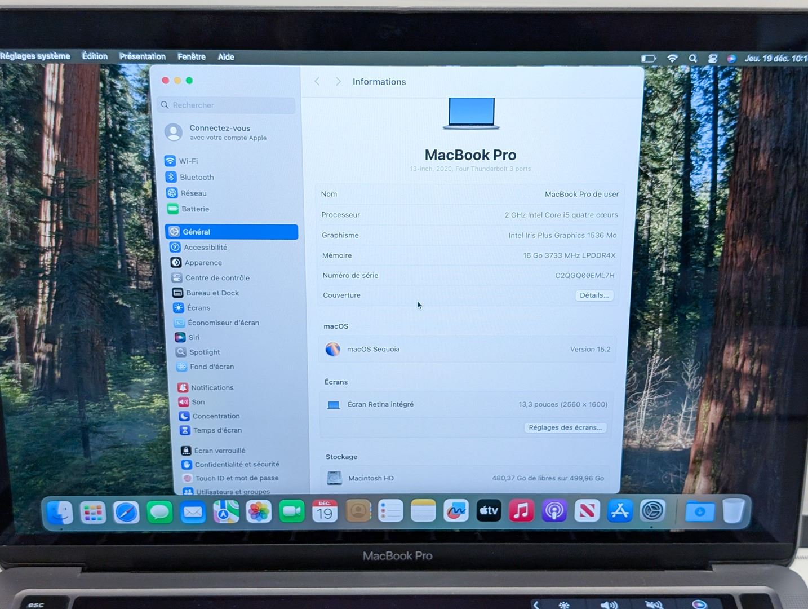Launch App Store from the Dock
This screenshot has width=808, height=609.
tap(620, 511)
